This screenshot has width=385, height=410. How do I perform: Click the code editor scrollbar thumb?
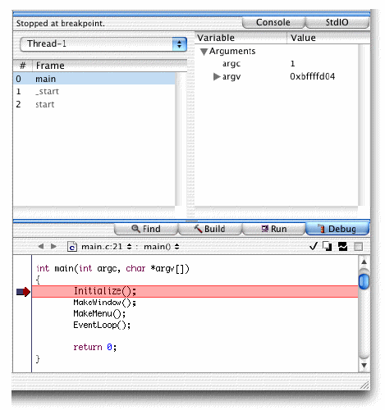coord(364,280)
